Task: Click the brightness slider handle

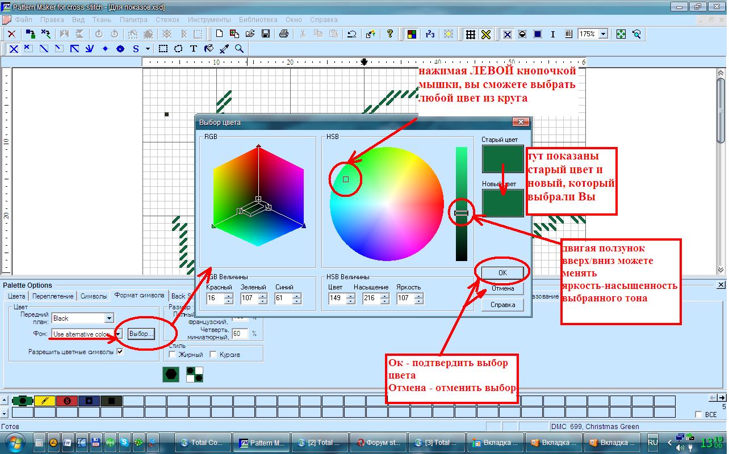Action: (x=462, y=213)
